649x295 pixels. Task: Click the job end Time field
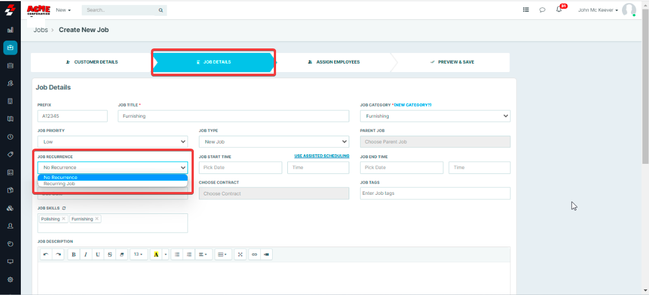click(479, 168)
